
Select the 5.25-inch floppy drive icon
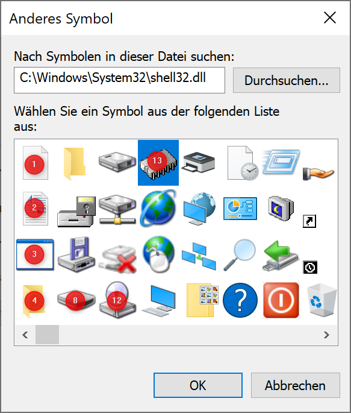(76, 211)
